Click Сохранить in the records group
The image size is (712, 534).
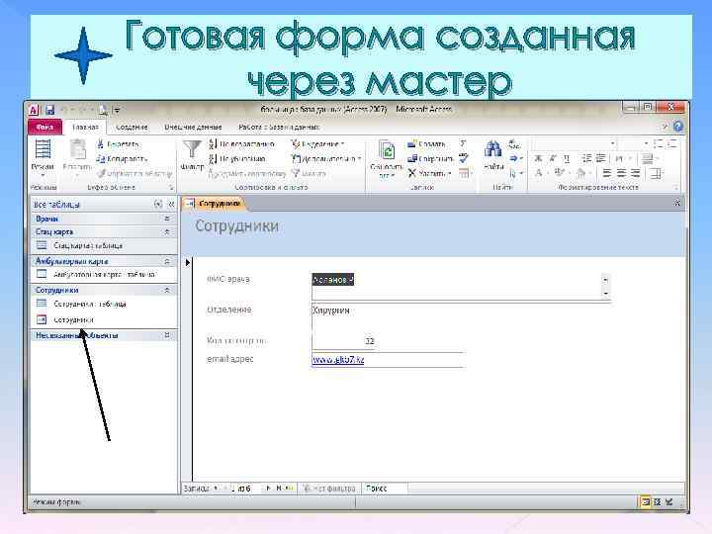430,159
